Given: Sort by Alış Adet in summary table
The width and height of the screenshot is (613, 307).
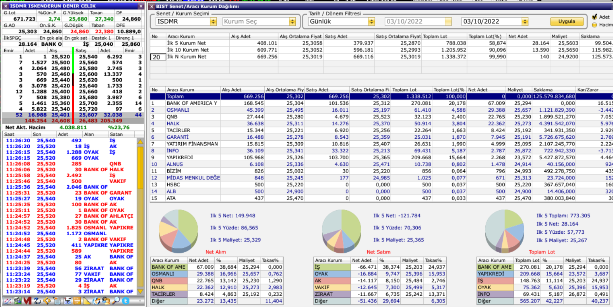Looking at the screenshot, I should click(254, 36).
